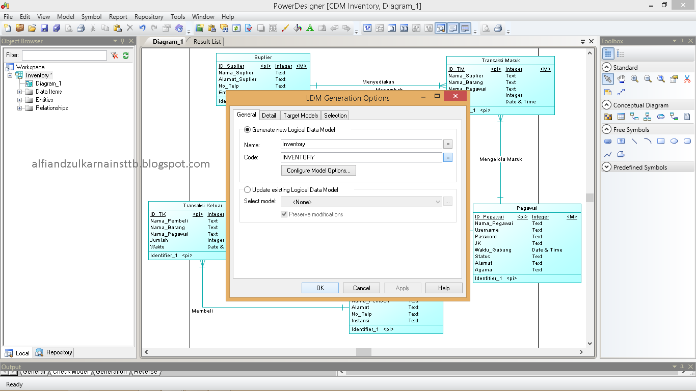Switch to the Target Models tab
The width and height of the screenshot is (696, 391).
(x=301, y=115)
